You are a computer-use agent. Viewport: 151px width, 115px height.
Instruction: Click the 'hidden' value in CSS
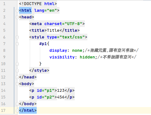coord(87,57)
